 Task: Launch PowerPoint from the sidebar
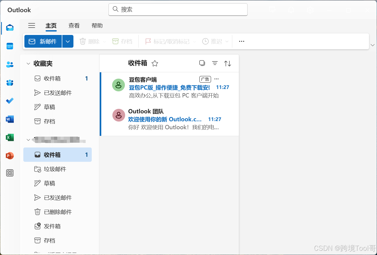click(10, 156)
